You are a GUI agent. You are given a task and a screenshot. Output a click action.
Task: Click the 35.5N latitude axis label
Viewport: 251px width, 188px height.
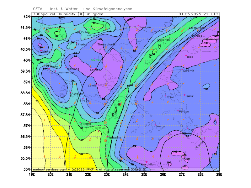[25, 158]
